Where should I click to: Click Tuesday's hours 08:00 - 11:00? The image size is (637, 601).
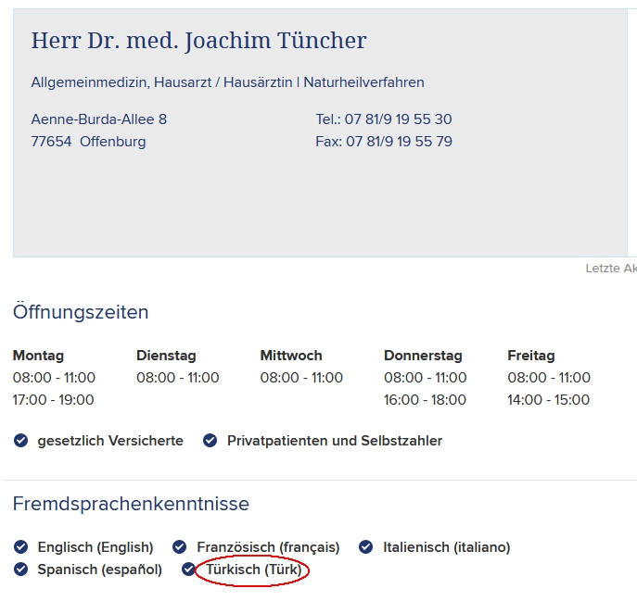coord(178,378)
